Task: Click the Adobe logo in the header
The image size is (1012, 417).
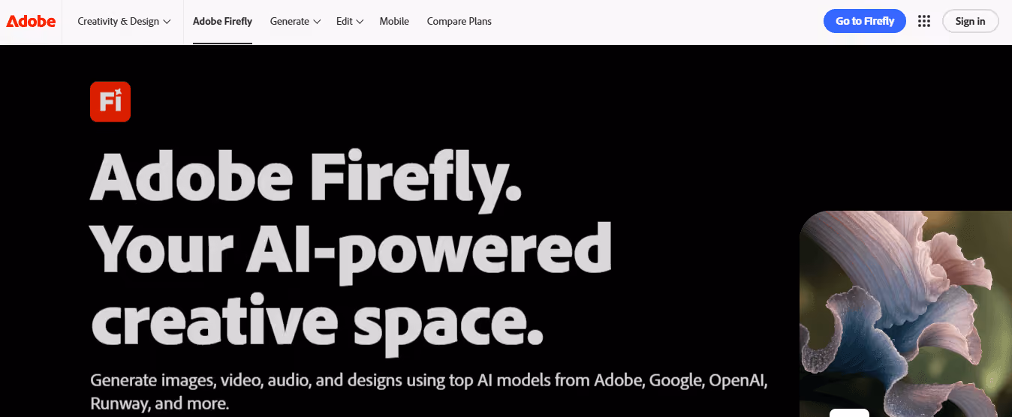Action: (x=31, y=21)
